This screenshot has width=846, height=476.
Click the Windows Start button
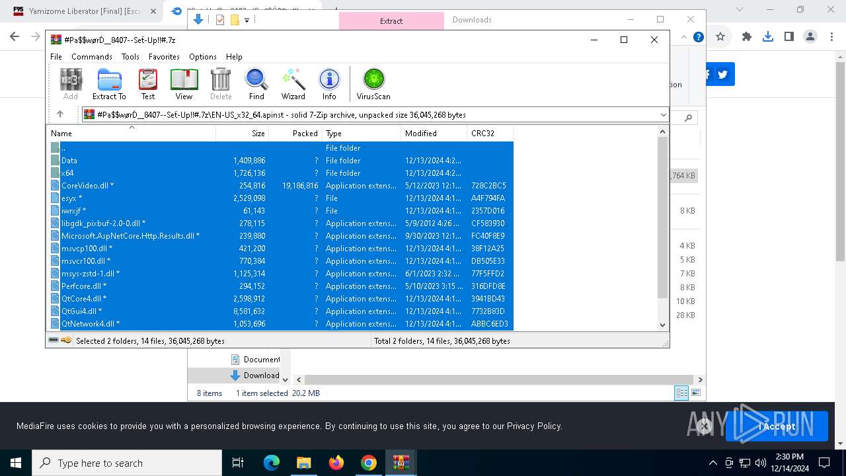click(x=16, y=463)
